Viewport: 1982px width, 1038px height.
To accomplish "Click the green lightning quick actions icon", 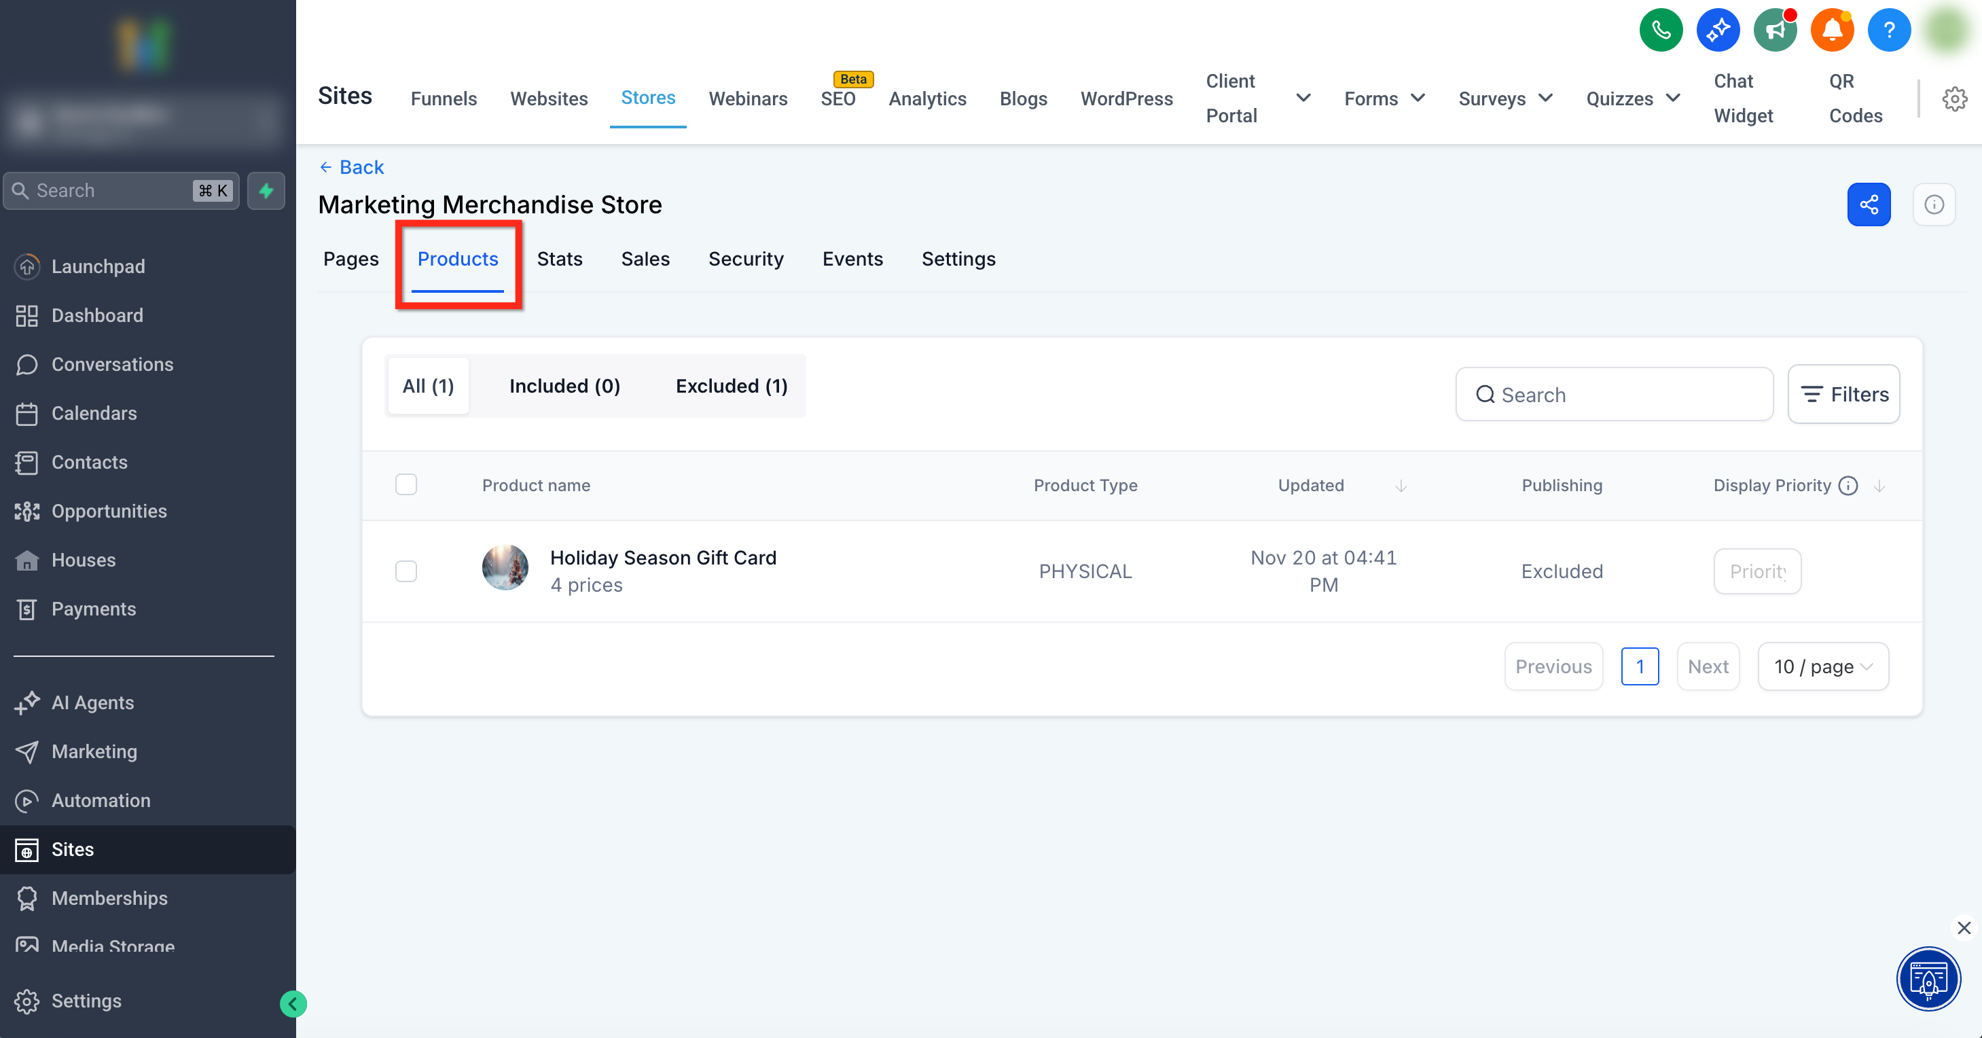I will [x=266, y=191].
